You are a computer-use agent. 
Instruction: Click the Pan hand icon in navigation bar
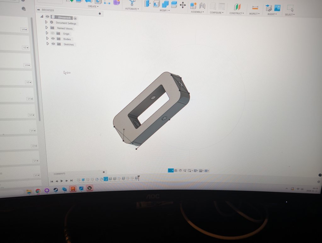pyautogui.click(x=180, y=171)
